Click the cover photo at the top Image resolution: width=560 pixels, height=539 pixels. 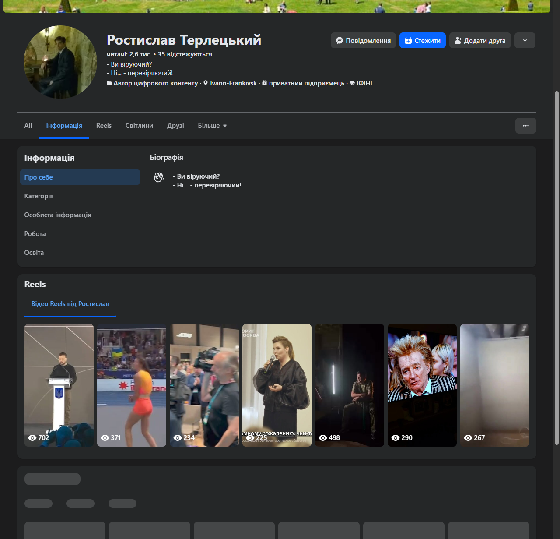(x=277, y=7)
